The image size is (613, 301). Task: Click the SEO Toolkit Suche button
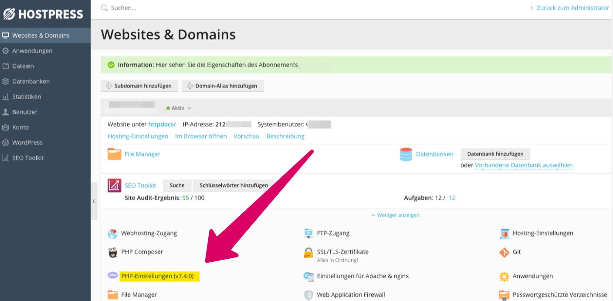(x=177, y=185)
